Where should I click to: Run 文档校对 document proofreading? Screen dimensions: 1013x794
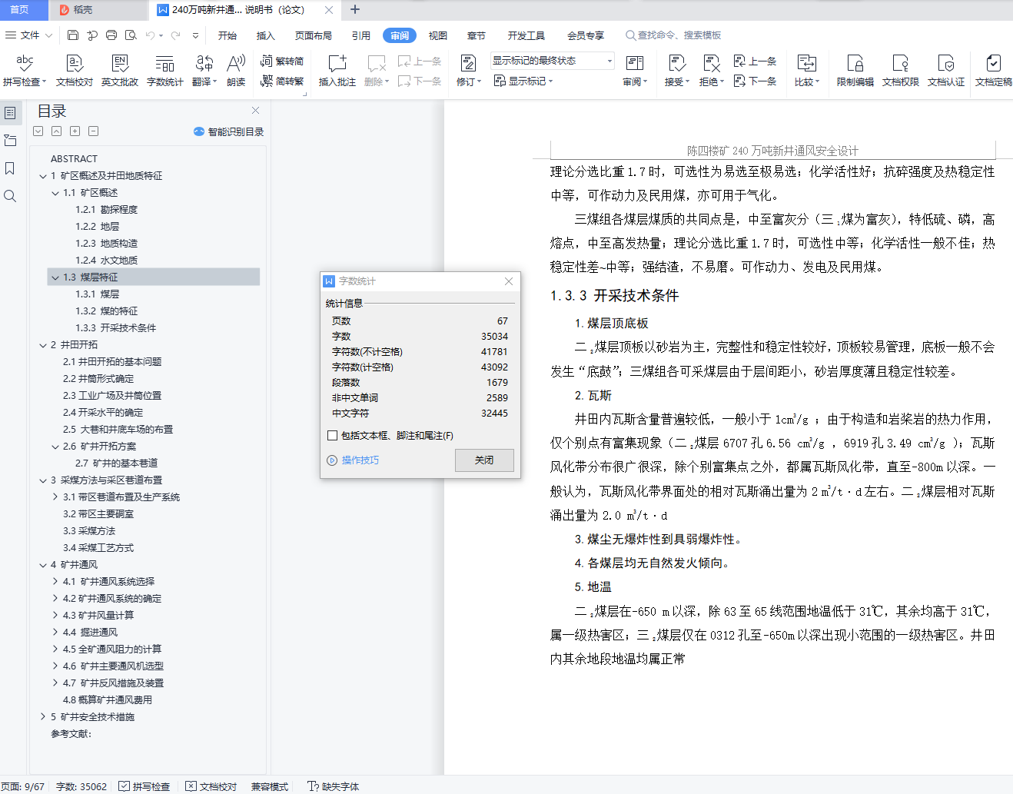(x=75, y=69)
